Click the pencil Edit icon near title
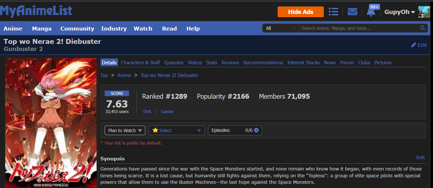 pos(413,45)
